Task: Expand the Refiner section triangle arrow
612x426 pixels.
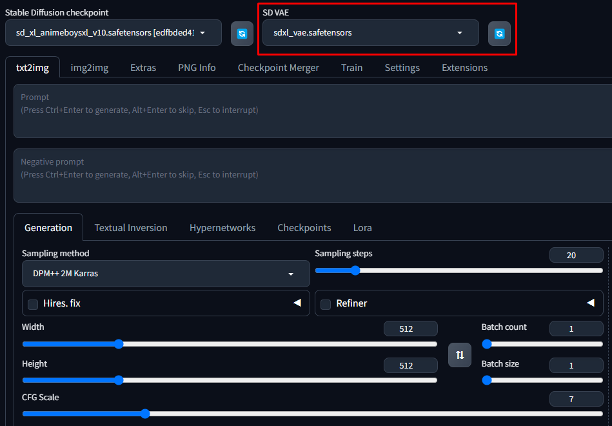Action: pos(590,303)
